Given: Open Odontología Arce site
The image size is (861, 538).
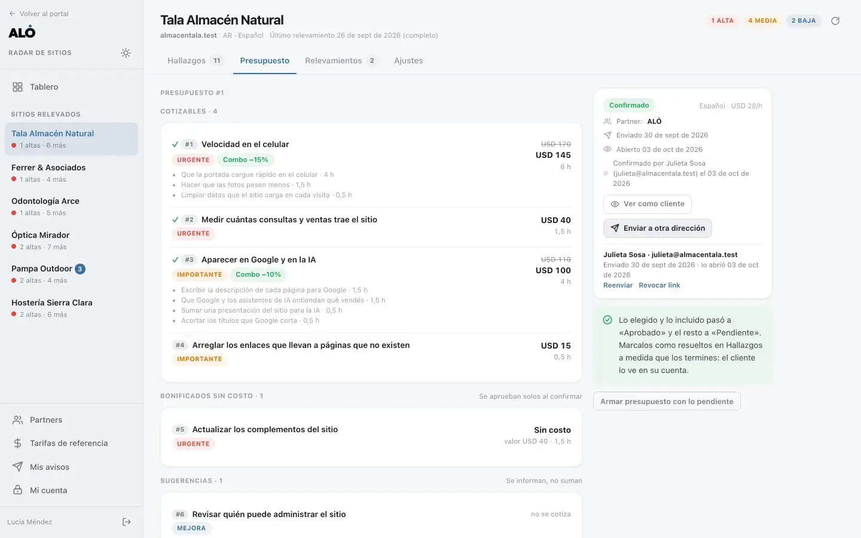Looking at the screenshot, I should click(x=71, y=207).
